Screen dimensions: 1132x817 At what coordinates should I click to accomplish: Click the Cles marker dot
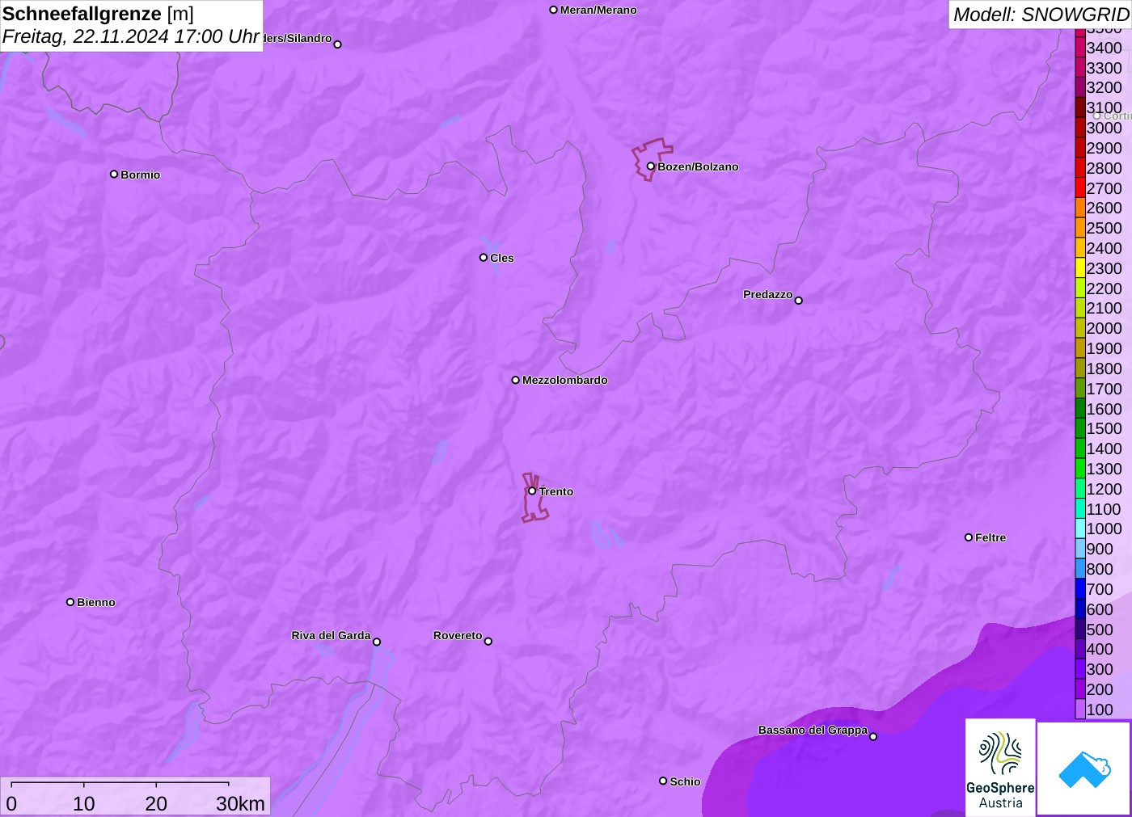click(x=484, y=258)
